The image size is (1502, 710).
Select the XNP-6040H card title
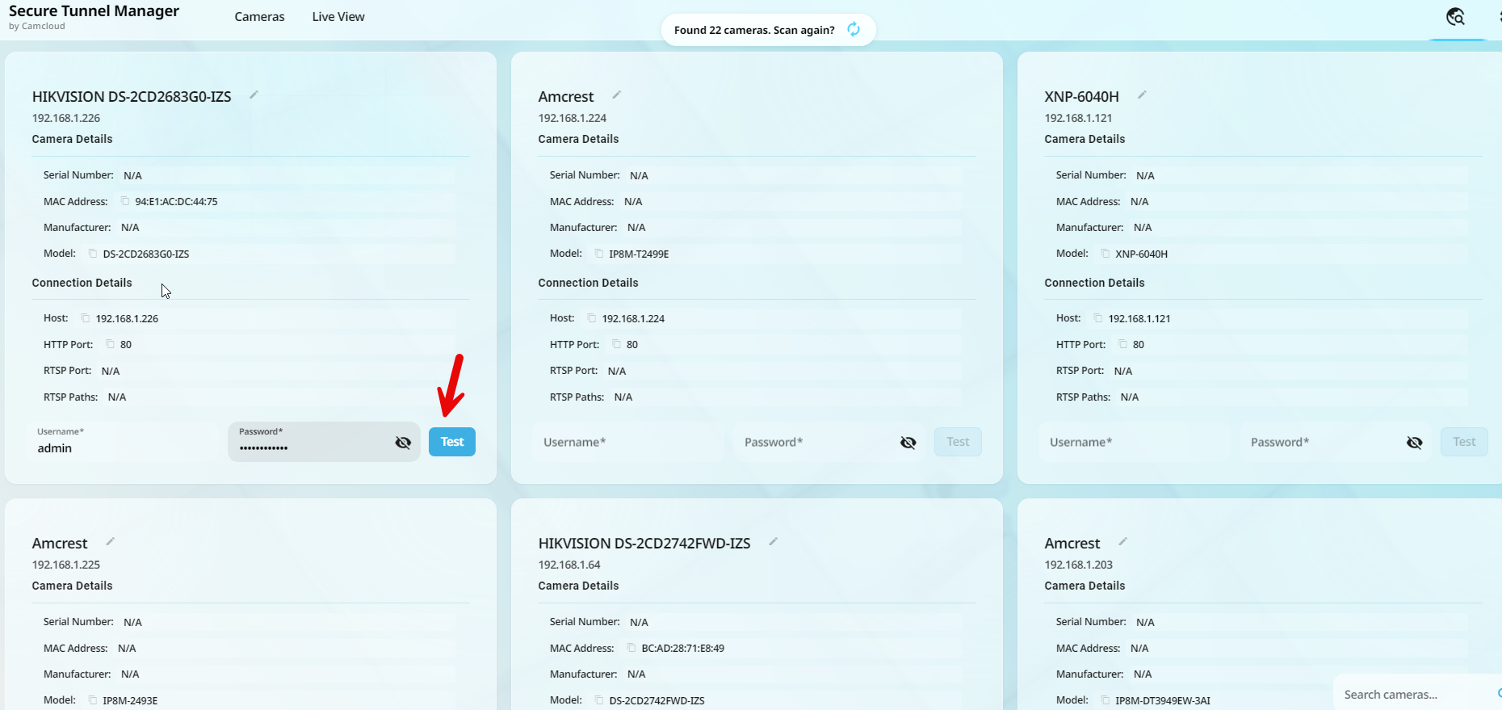tap(1081, 97)
